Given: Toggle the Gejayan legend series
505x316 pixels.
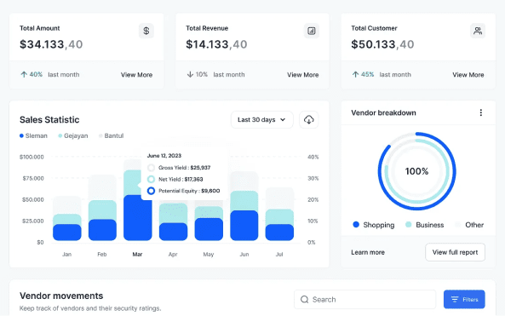Looking at the screenshot, I should (x=73, y=135).
